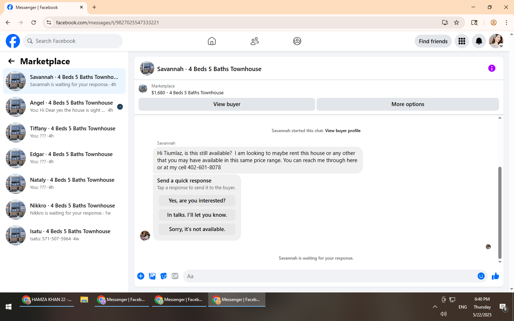This screenshot has height=321, width=514.
Task: Click the chat message scrollbar
Action: tap(500, 212)
